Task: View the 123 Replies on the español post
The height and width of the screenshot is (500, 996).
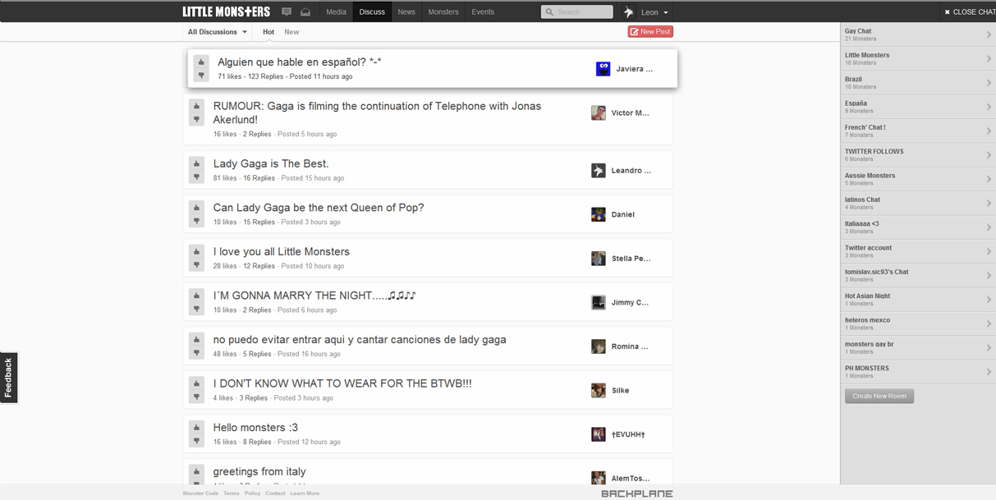Action: [265, 76]
